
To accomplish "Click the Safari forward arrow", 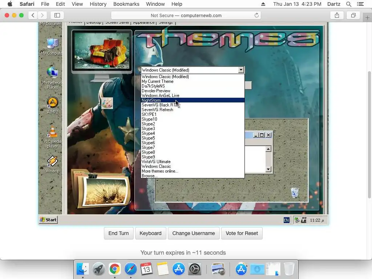I will click(42, 15).
